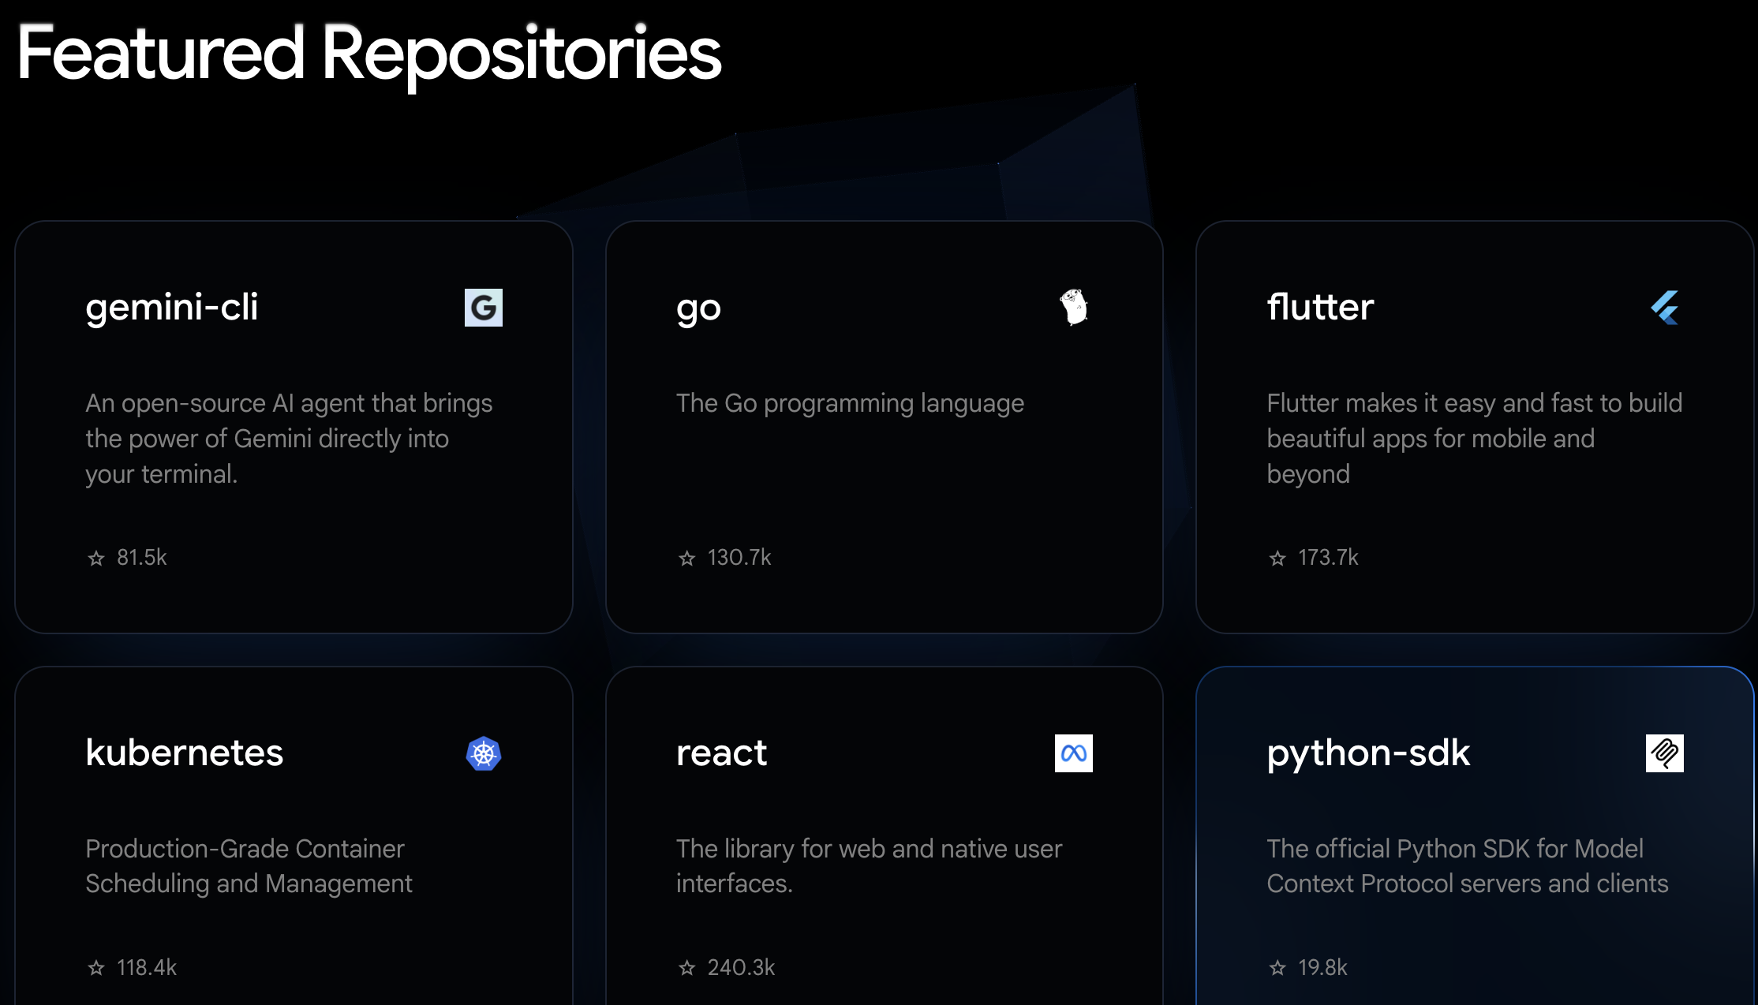Click star icon beside 130.7k count
1758x1005 pixels.
point(687,559)
